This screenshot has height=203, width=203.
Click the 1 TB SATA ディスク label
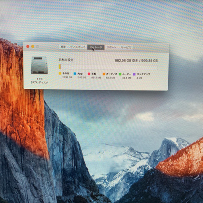tap(40, 81)
